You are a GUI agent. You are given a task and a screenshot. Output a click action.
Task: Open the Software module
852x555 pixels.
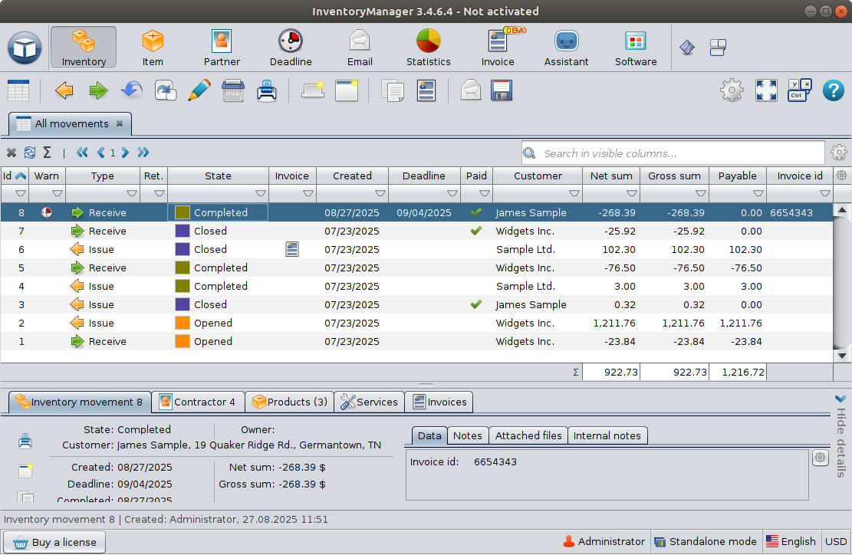click(636, 48)
